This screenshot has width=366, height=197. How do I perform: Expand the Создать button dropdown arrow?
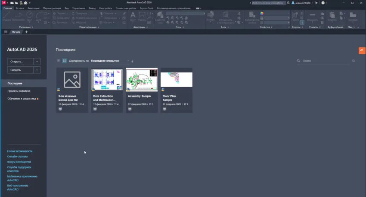pos(37,70)
